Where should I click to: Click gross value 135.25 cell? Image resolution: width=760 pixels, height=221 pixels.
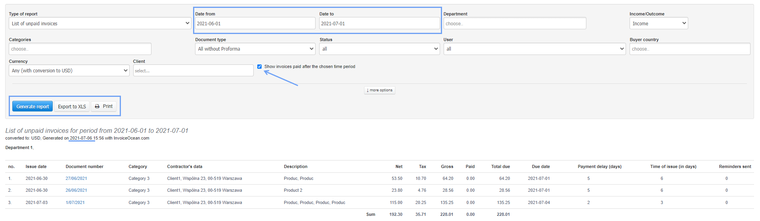pyautogui.click(x=447, y=202)
